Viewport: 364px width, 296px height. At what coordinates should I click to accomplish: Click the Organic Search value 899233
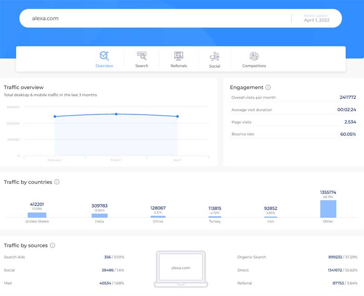coord(335,257)
